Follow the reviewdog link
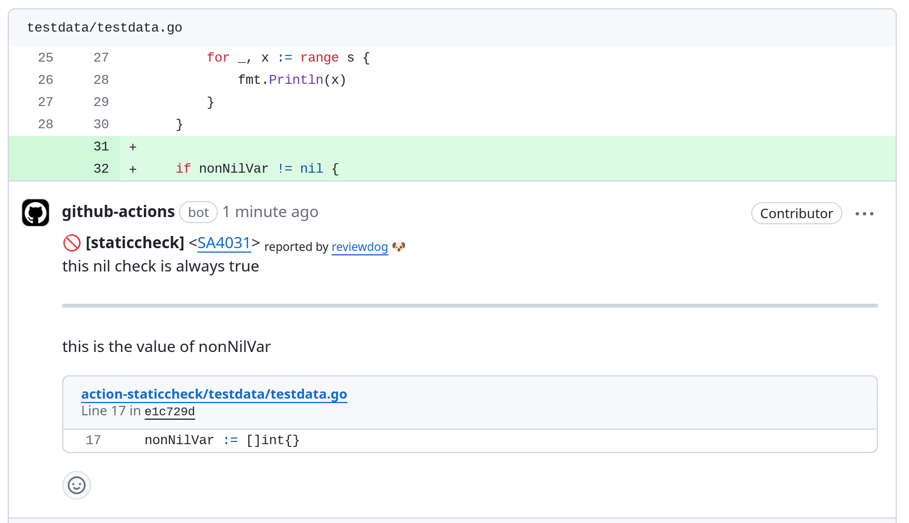Image resolution: width=909 pixels, height=523 pixels. point(359,247)
